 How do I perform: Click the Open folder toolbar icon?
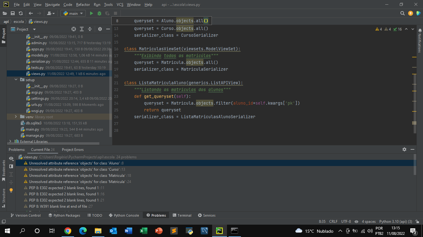pyautogui.click(x=5, y=13)
